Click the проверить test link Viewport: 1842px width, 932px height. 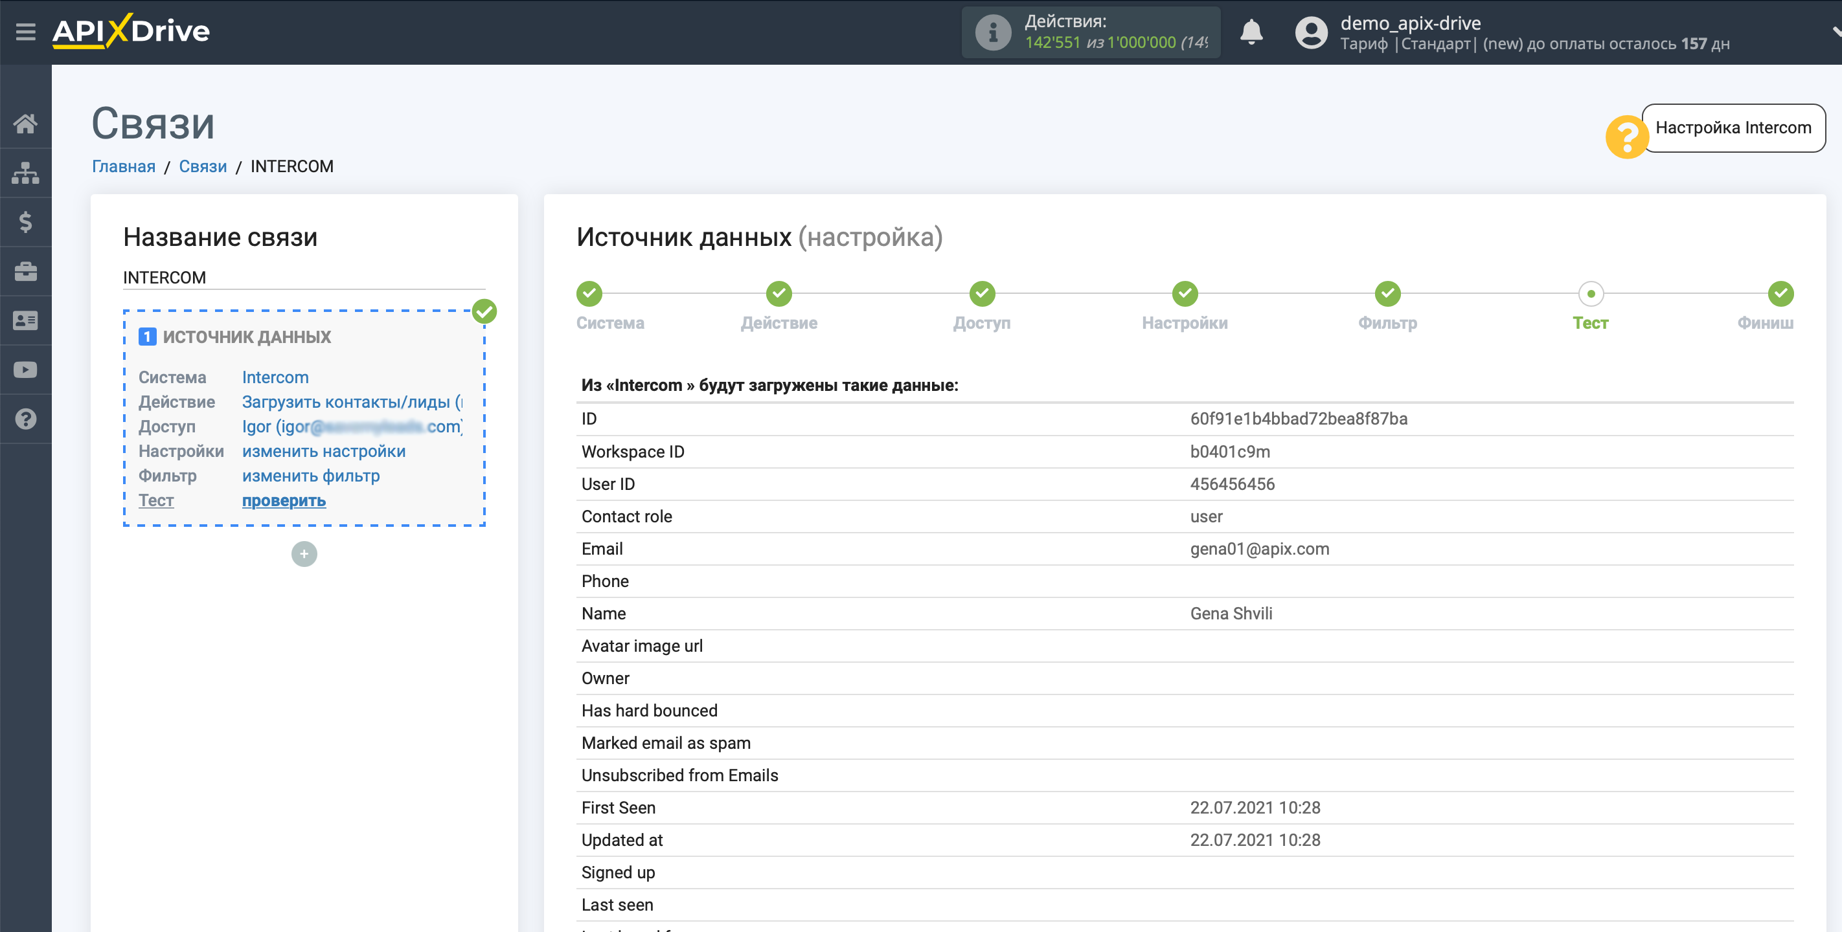(x=284, y=500)
